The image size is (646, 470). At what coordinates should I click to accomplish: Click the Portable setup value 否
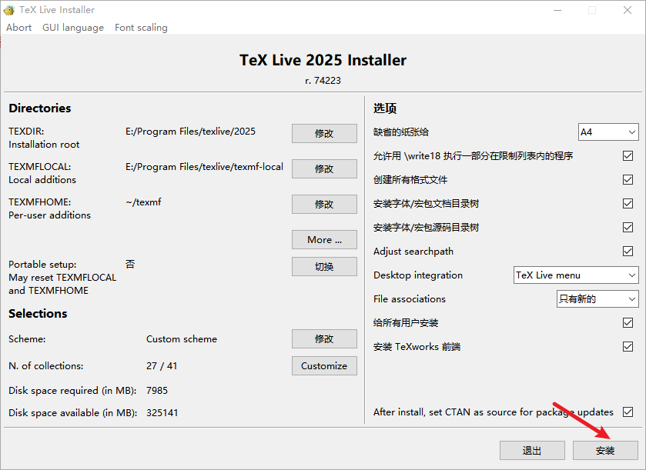tap(130, 264)
